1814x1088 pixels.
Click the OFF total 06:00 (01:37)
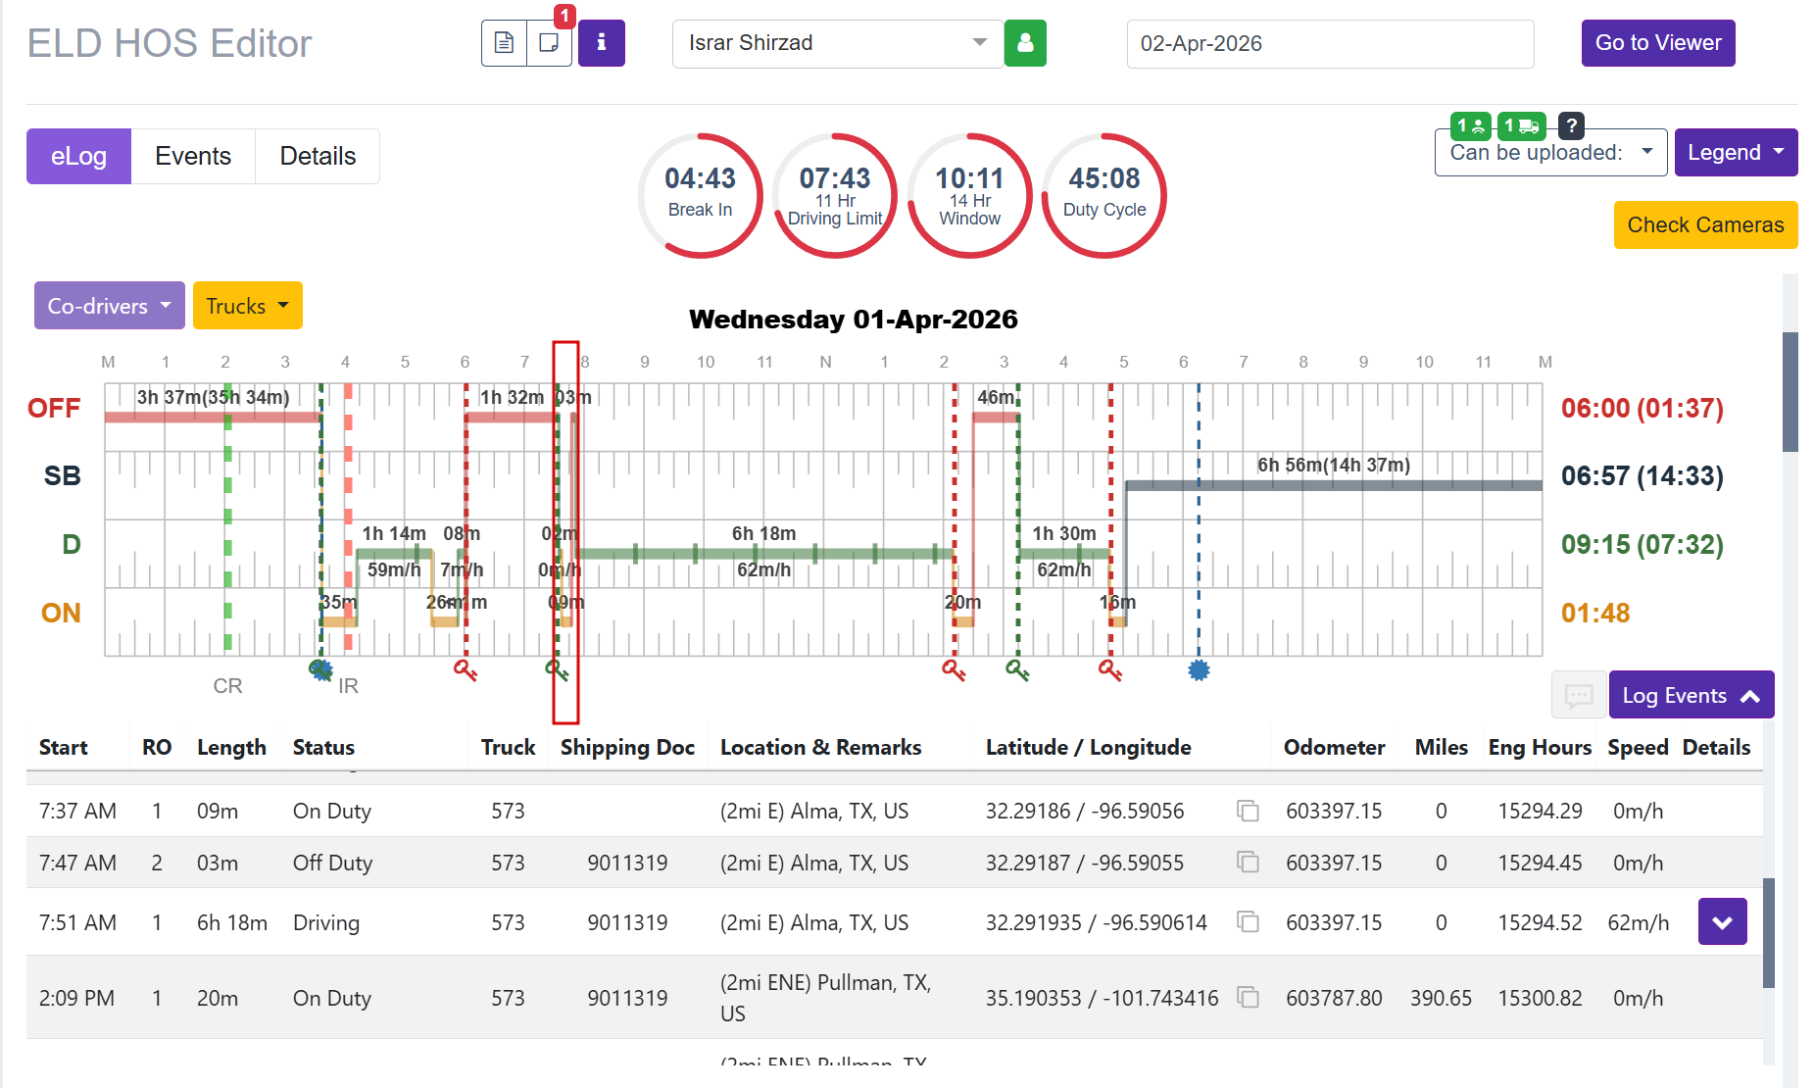1642,408
